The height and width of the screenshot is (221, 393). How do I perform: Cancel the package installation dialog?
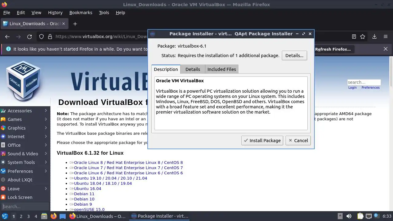298,140
